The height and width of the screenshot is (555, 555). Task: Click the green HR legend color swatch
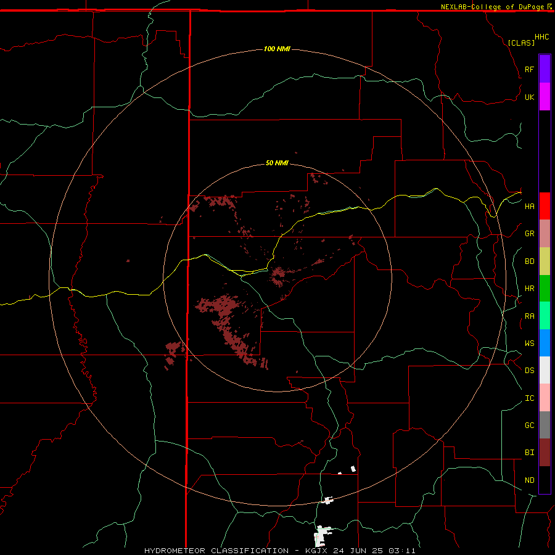tap(545, 289)
